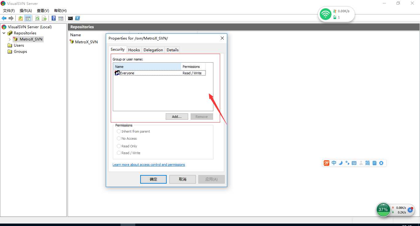The height and width of the screenshot is (226, 420).
Task: Open the black command prompt icon
Action: point(70,18)
